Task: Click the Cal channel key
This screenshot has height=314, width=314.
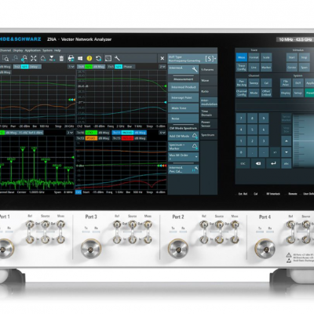Action: [266, 83]
